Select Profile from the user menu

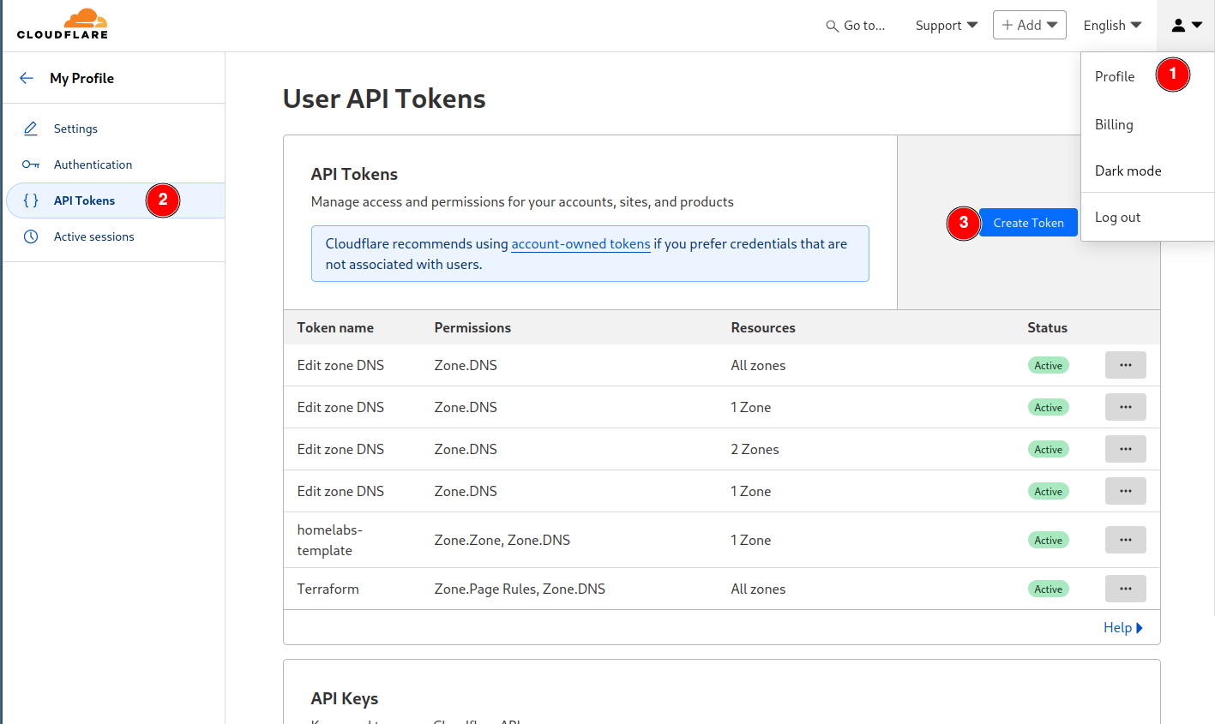pos(1115,76)
